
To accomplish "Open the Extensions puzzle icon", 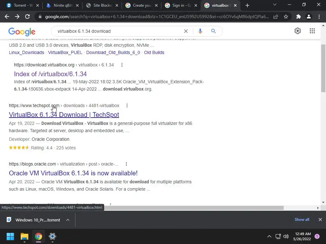I will 299,17.
